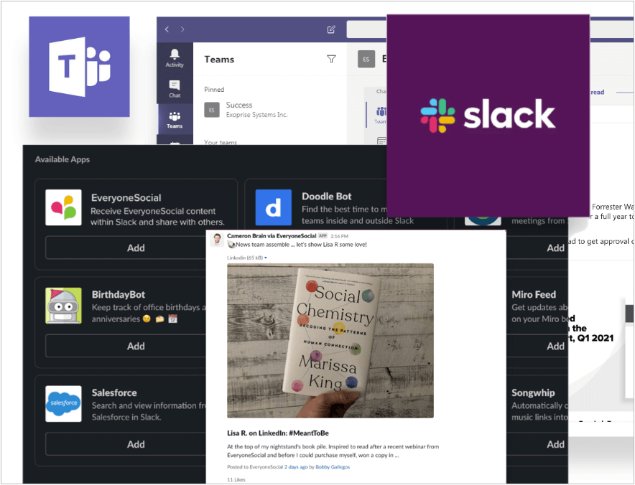
Task: Click the Doodle Bot app icon
Action: 274,207
